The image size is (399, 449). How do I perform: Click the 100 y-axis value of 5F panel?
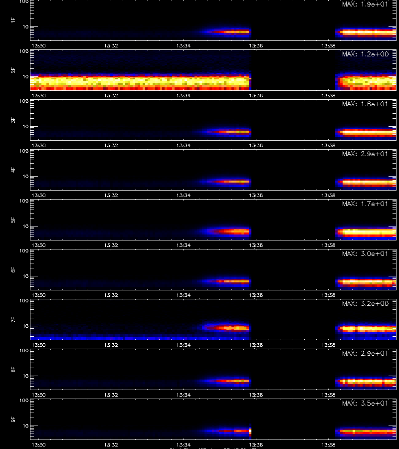click(x=24, y=201)
